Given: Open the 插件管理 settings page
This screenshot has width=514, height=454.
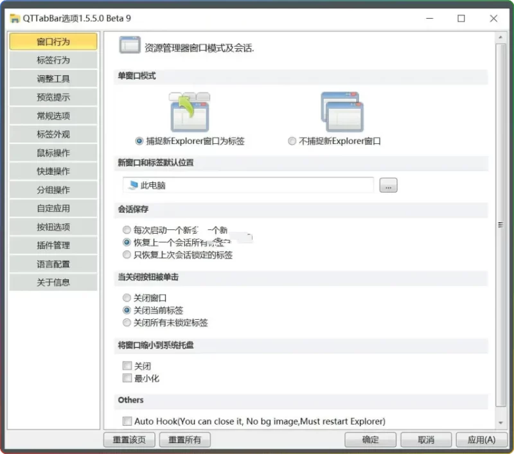Looking at the screenshot, I should click(53, 245).
